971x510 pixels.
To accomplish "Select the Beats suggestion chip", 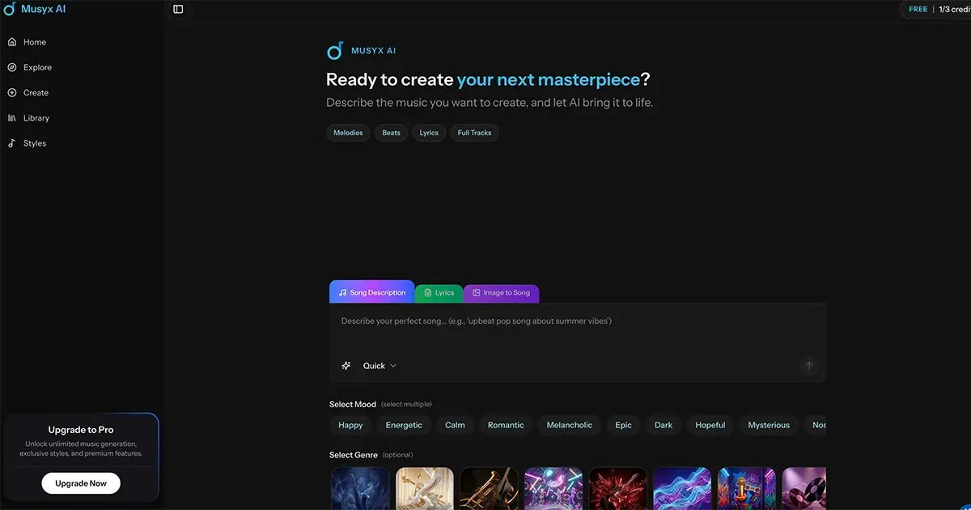I will (391, 133).
